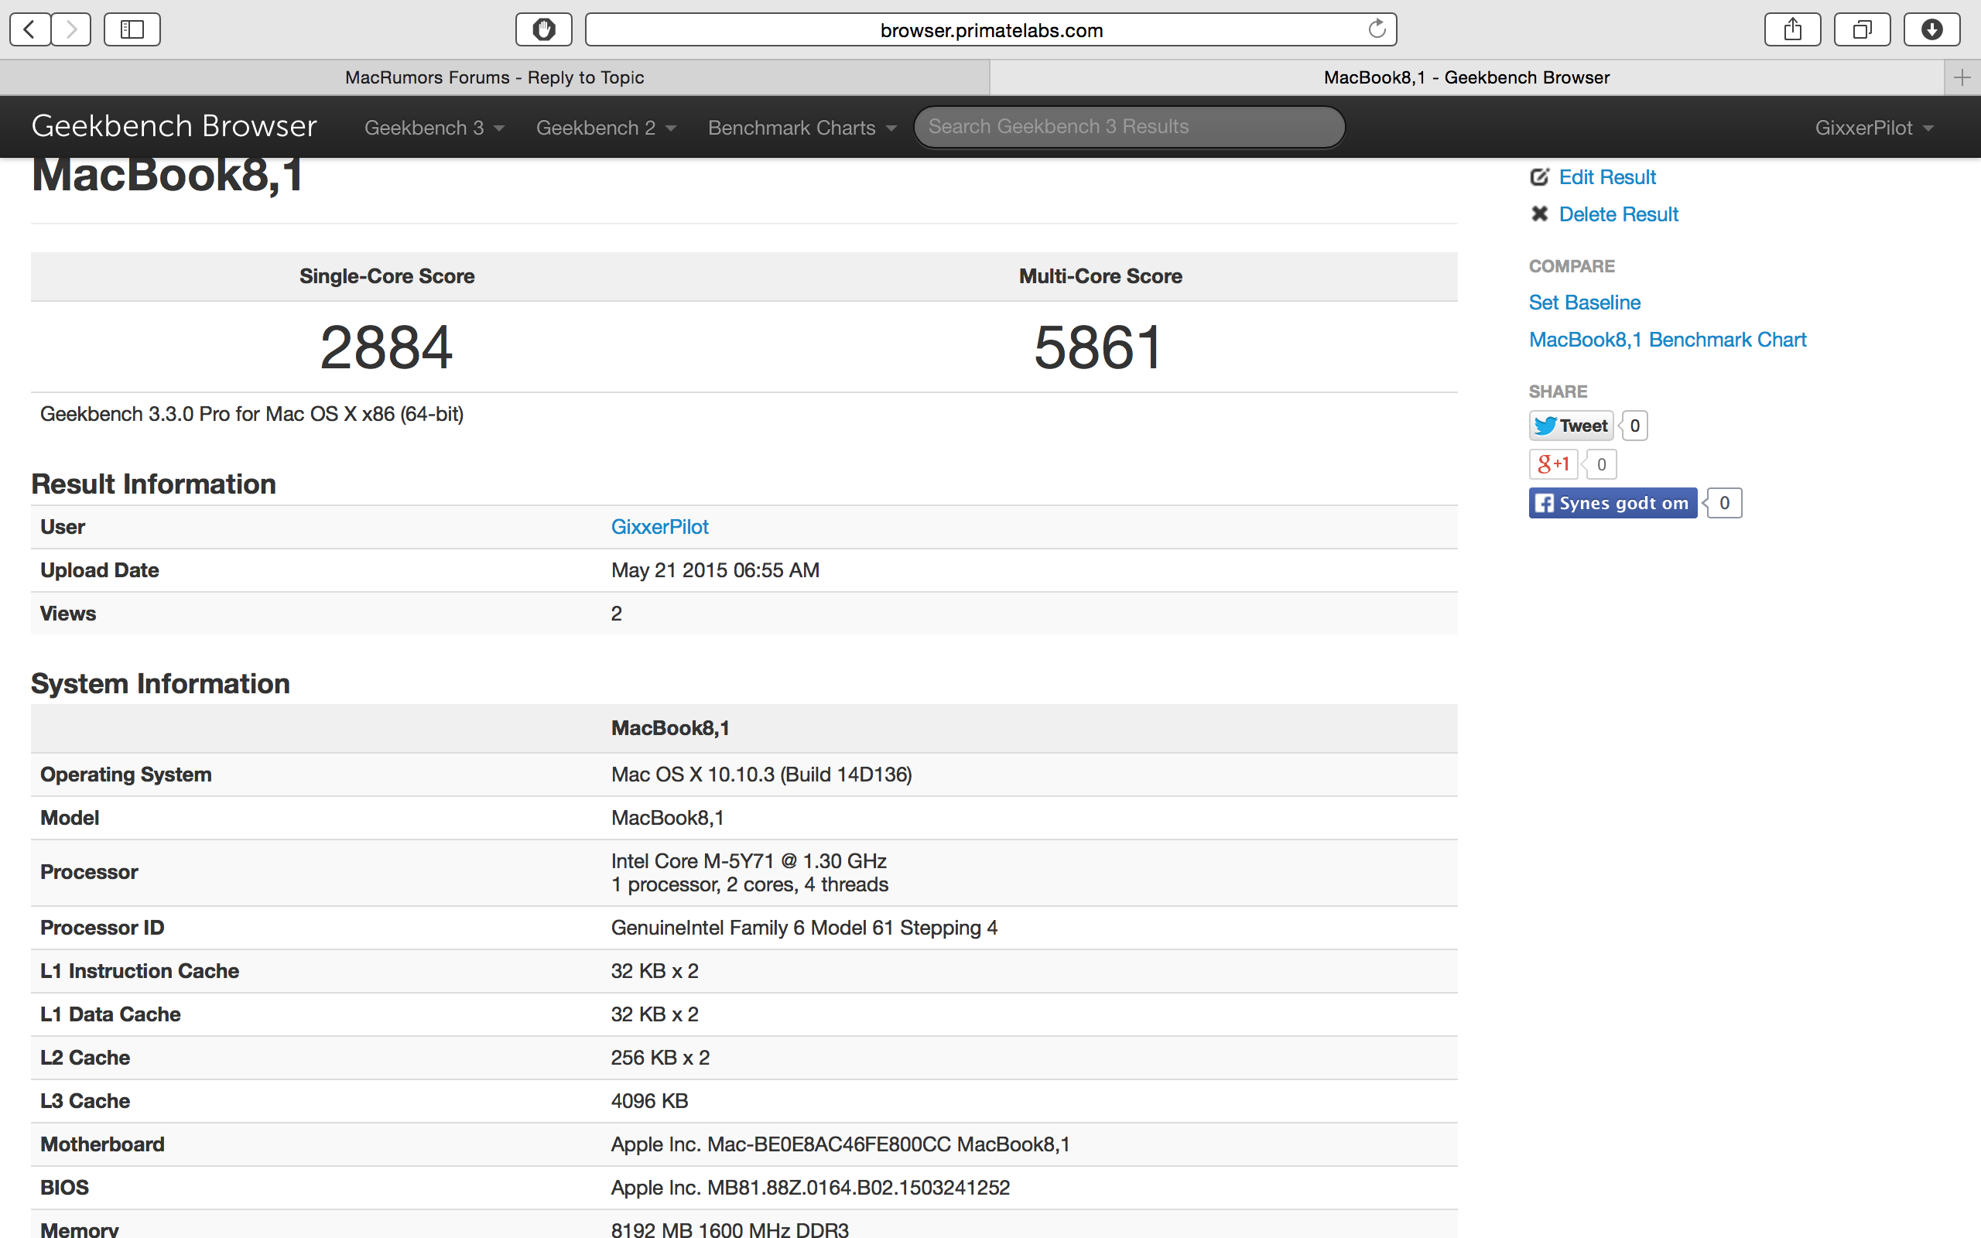Click the Search Geekbench 3 Results field
This screenshot has width=1981, height=1238.
1129,127
